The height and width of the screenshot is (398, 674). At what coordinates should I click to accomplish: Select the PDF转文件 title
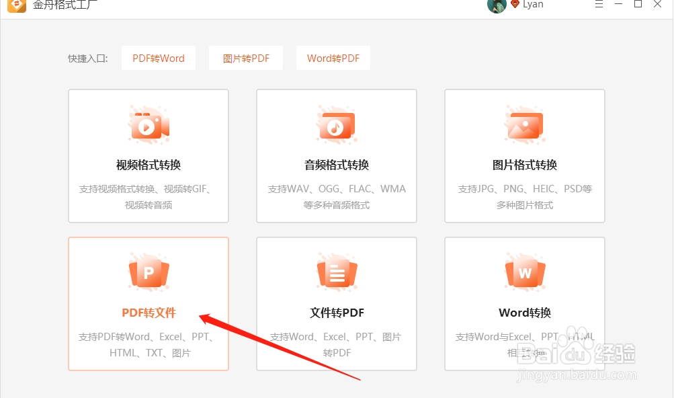pyautogui.click(x=149, y=313)
